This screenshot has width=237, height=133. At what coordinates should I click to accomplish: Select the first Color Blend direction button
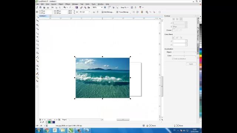click(174, 37)
